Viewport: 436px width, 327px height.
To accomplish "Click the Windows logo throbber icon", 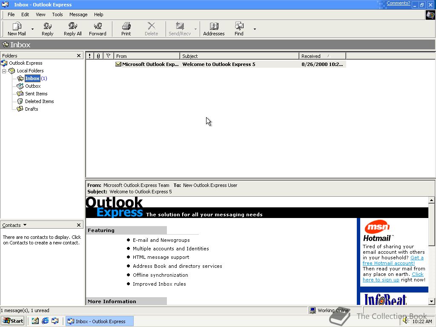I will click(430, 15).
